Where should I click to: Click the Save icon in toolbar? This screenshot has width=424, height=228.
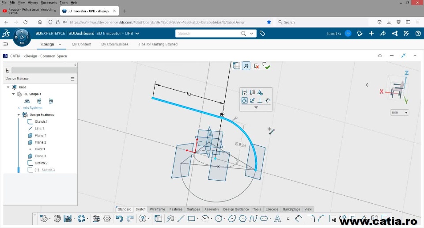67,219
